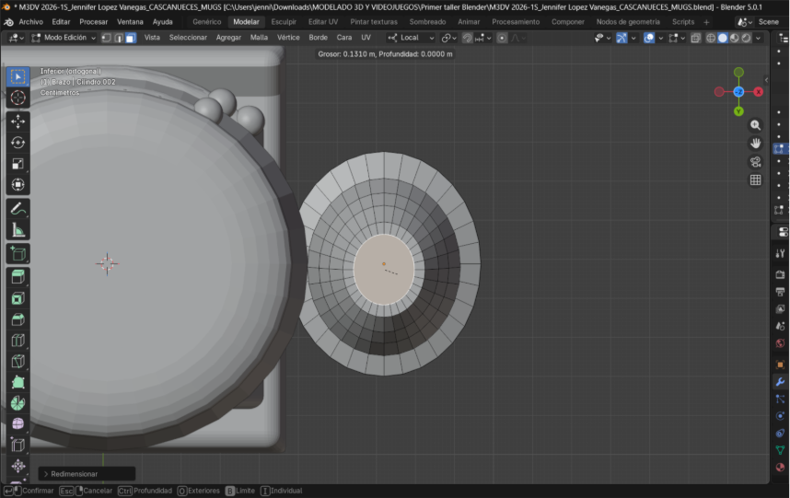This screenshot has width=790, height=498.
Task: Activate the Inset Faces tool
Action: (x=17, y=298)
